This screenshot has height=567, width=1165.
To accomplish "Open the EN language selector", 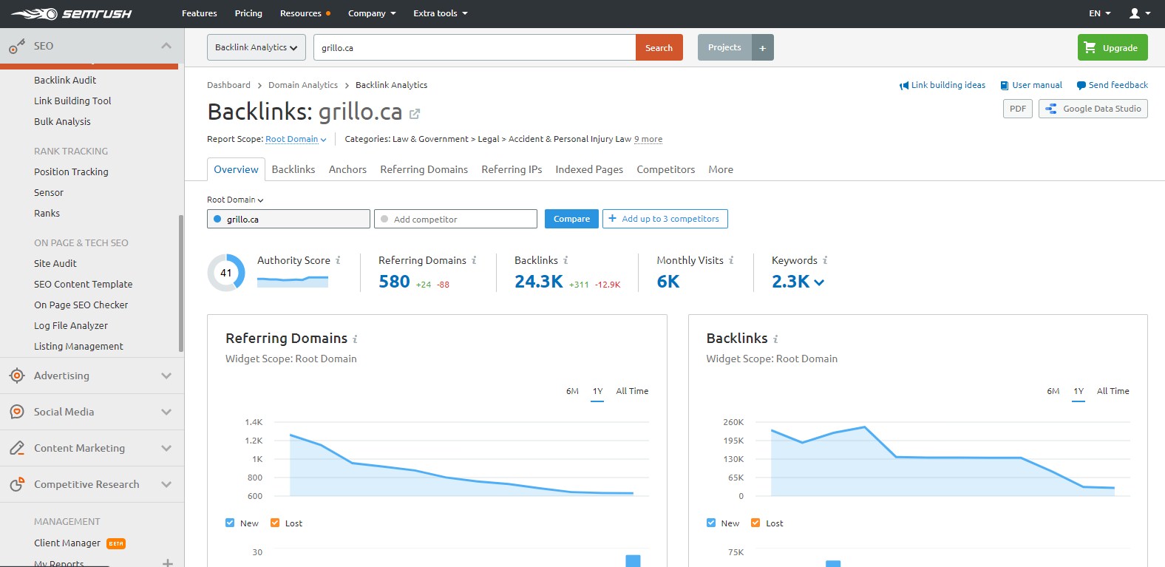I will click(x=1100, y=13).
